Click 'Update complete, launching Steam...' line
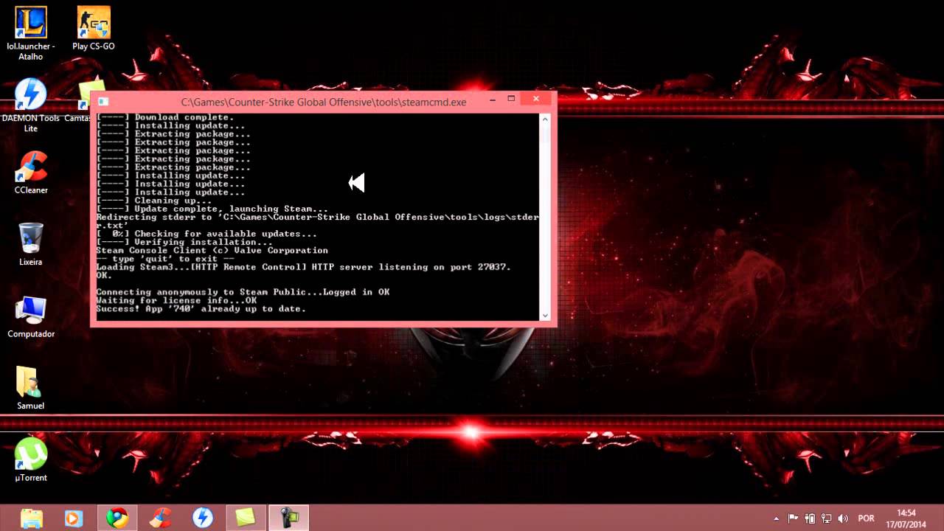Screen dimensions: 944x531 [x=212, y=209]
